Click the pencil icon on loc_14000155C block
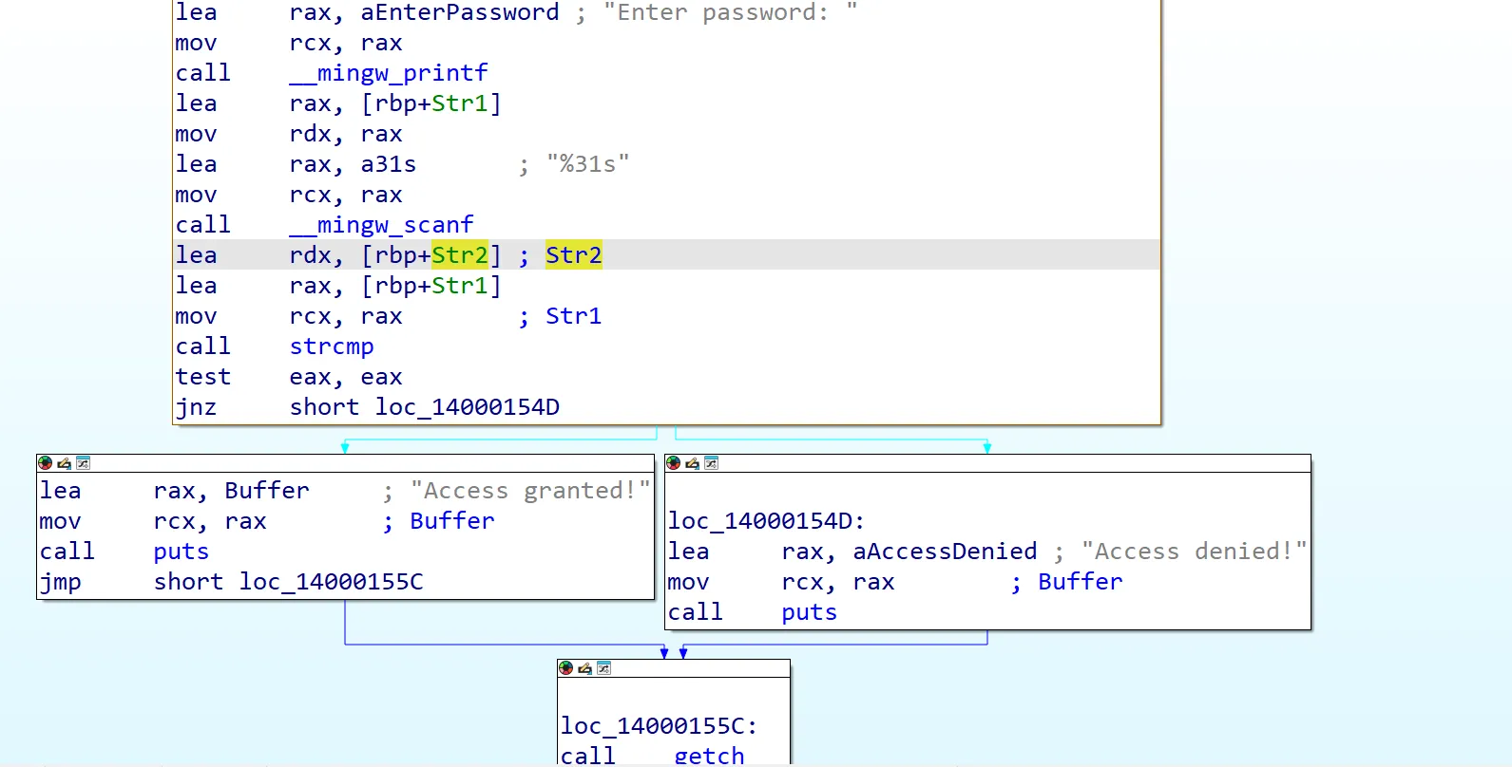This screenshot has height=767, width=1512. point(584,668)
